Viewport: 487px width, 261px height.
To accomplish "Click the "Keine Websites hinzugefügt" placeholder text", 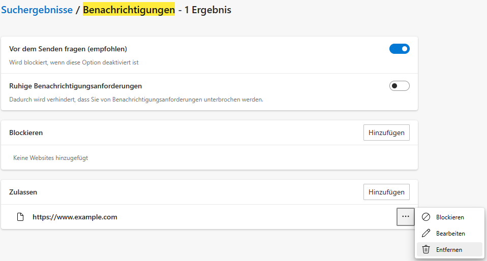I will click(50, 158).
